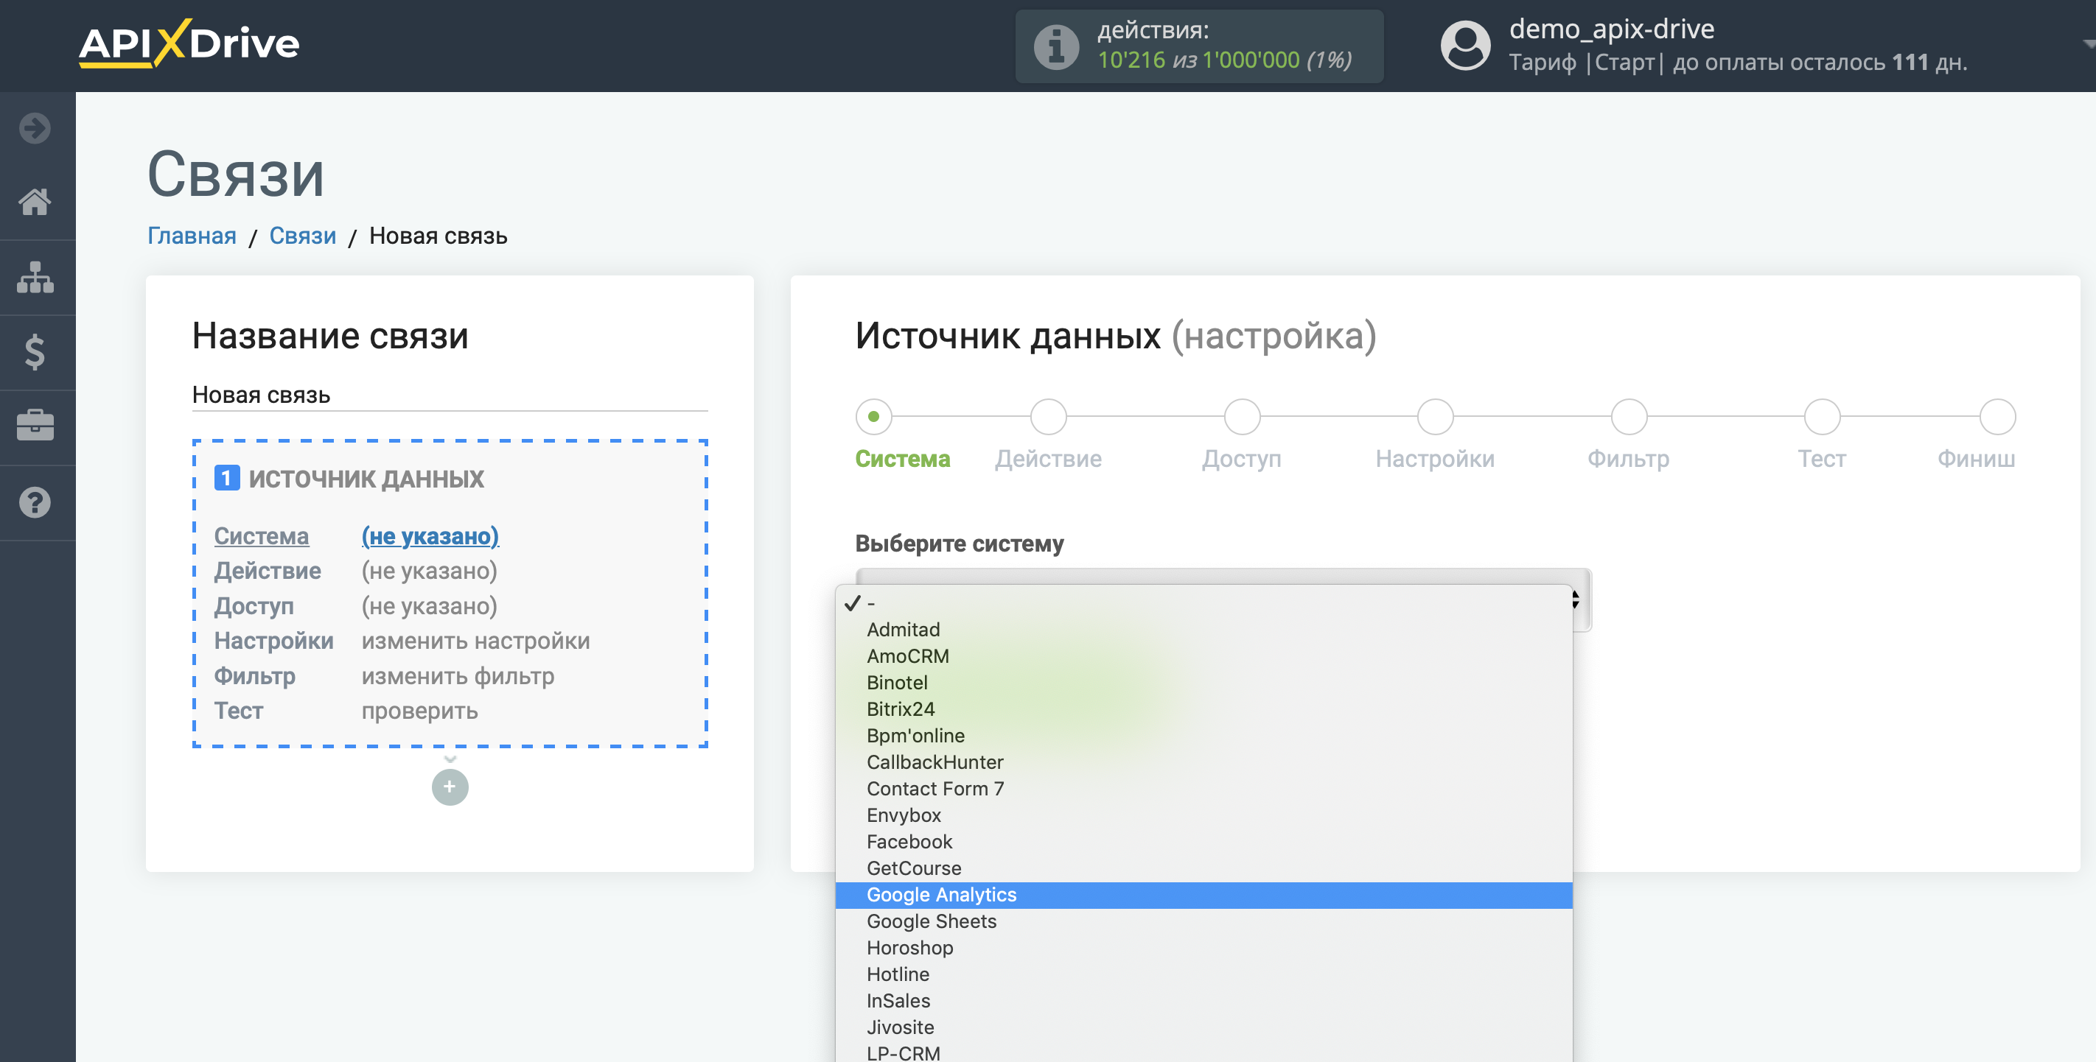
Task: Choose Google Sheets from the system list
Action: [1204, 921]
